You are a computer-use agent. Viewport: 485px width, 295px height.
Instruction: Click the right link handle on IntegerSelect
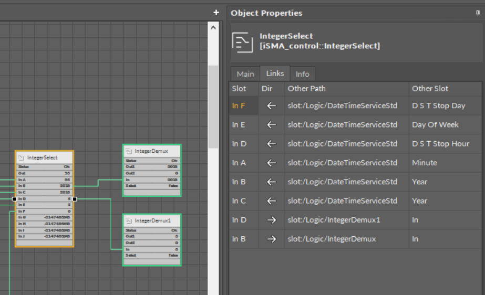coord(75,199)
